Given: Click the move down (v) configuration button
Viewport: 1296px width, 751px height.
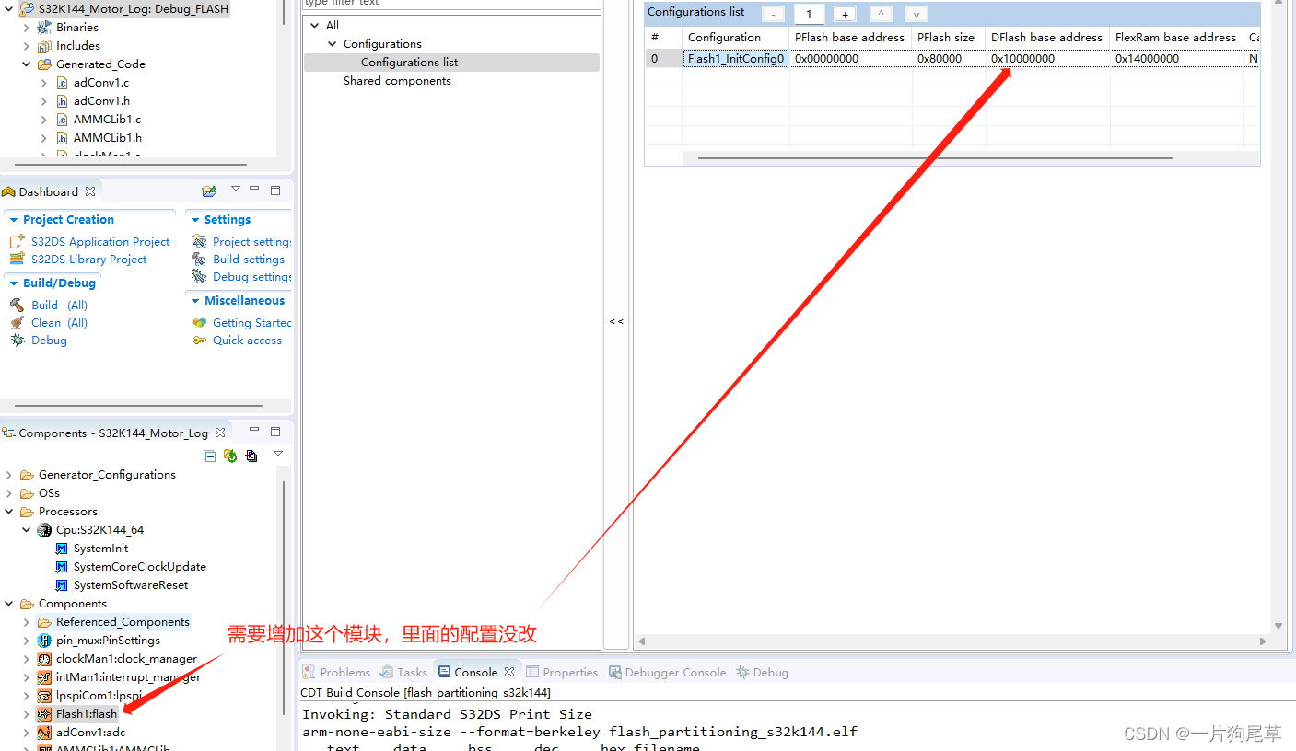Looking at the screenshot, I should (917, 14).
